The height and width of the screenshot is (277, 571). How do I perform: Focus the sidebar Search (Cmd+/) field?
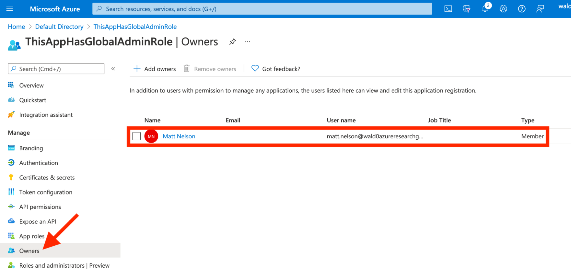[56, 69]
